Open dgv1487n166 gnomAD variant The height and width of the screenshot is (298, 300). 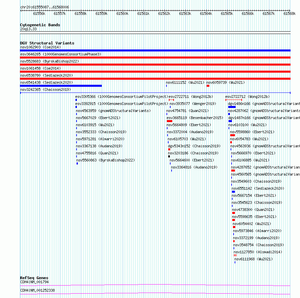[x=264, y=118]
